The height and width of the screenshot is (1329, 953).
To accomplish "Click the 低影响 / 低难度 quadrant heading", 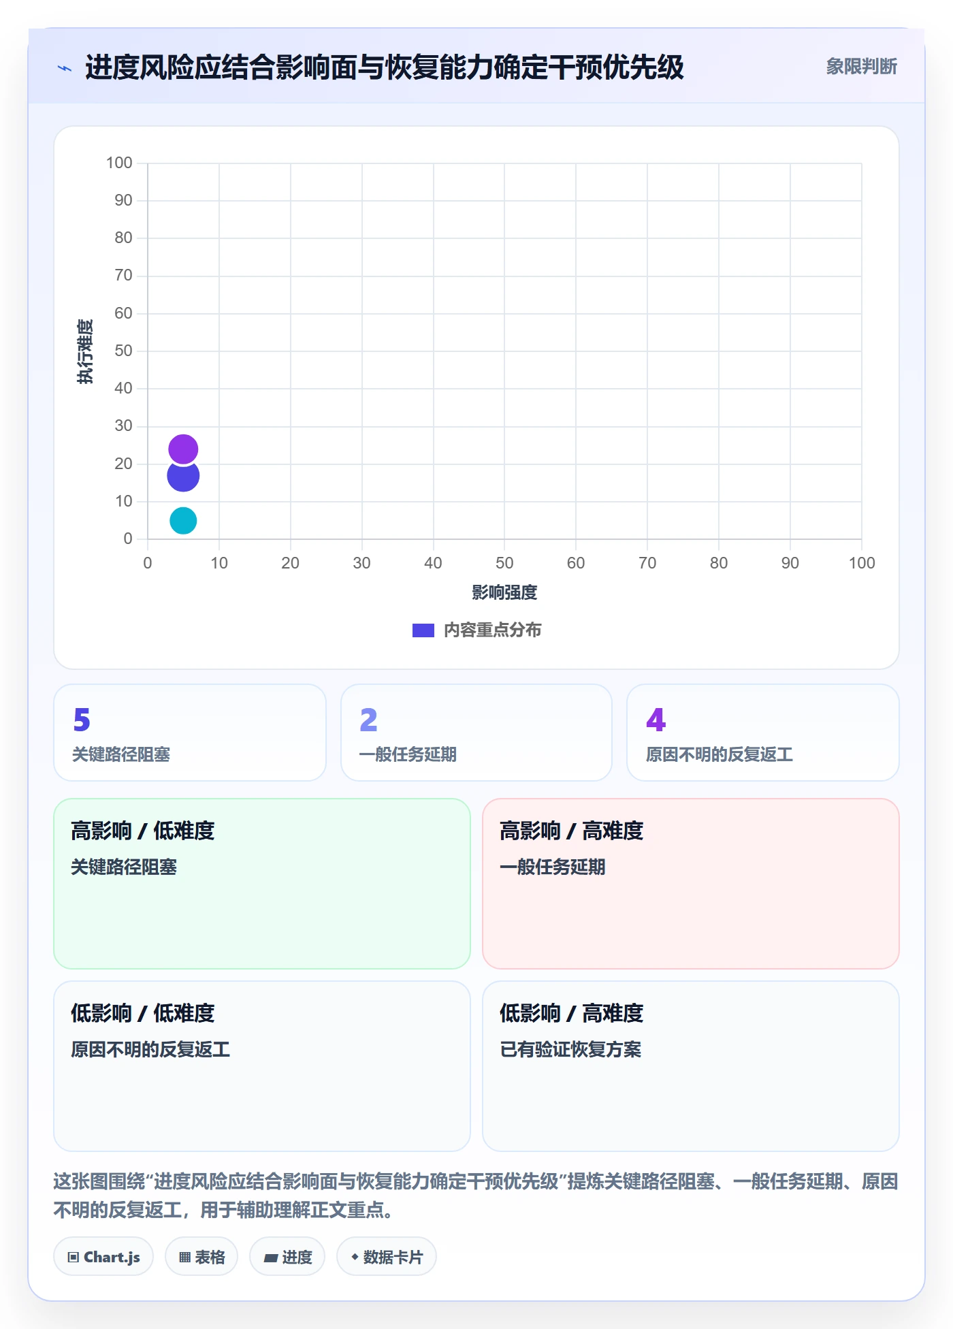I will pos(143,1013).
